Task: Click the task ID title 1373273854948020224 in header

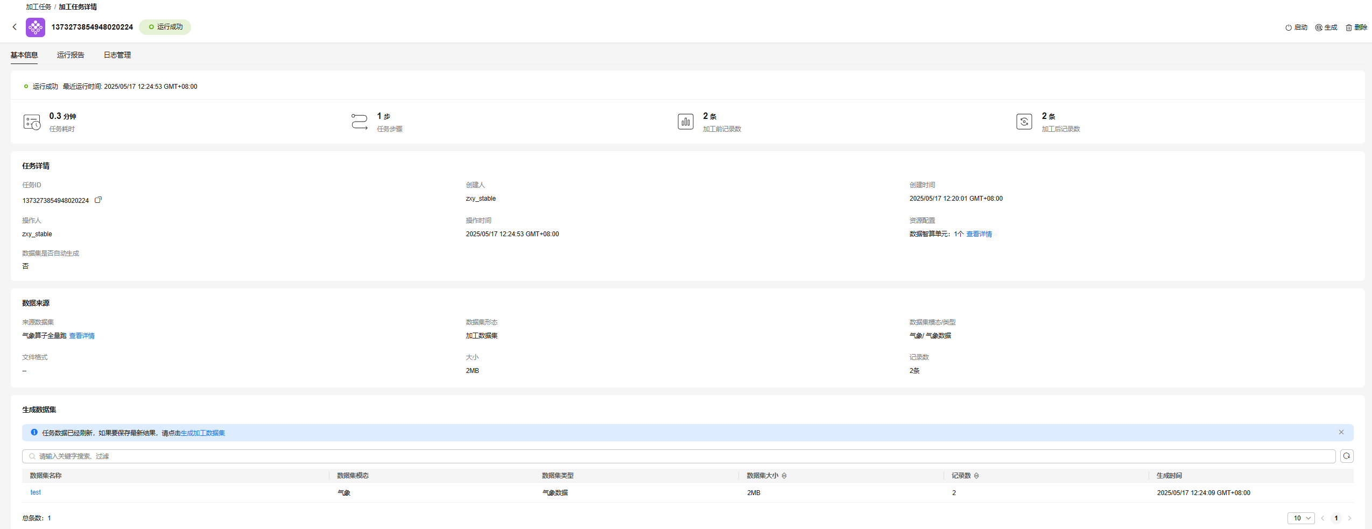Action: 92,27
